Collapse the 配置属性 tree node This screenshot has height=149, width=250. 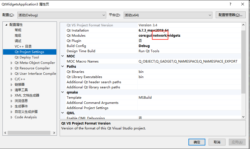6,25
